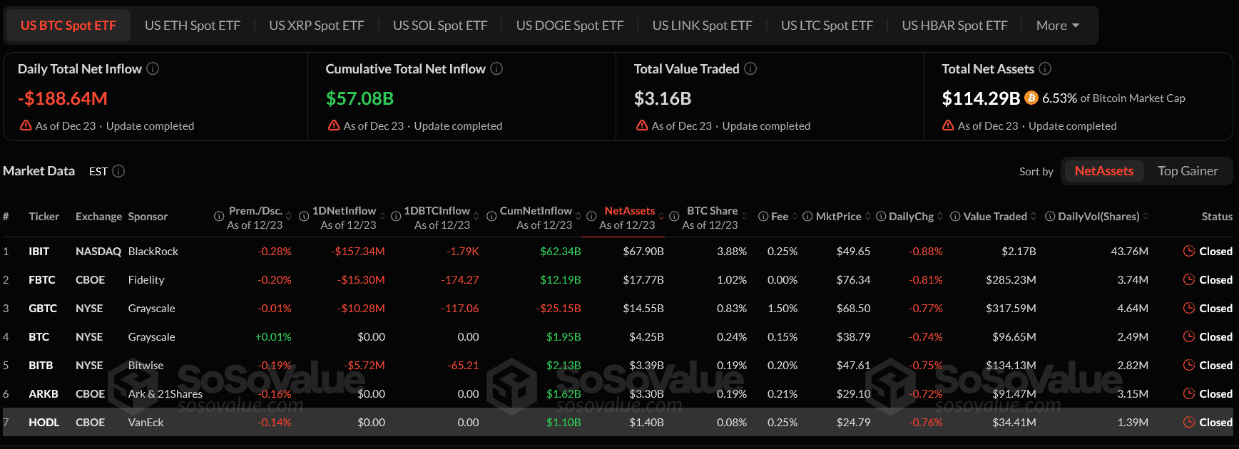Click info icon before MktPrice column
The width and height of the screenshot is (1239, 449).
807,216
